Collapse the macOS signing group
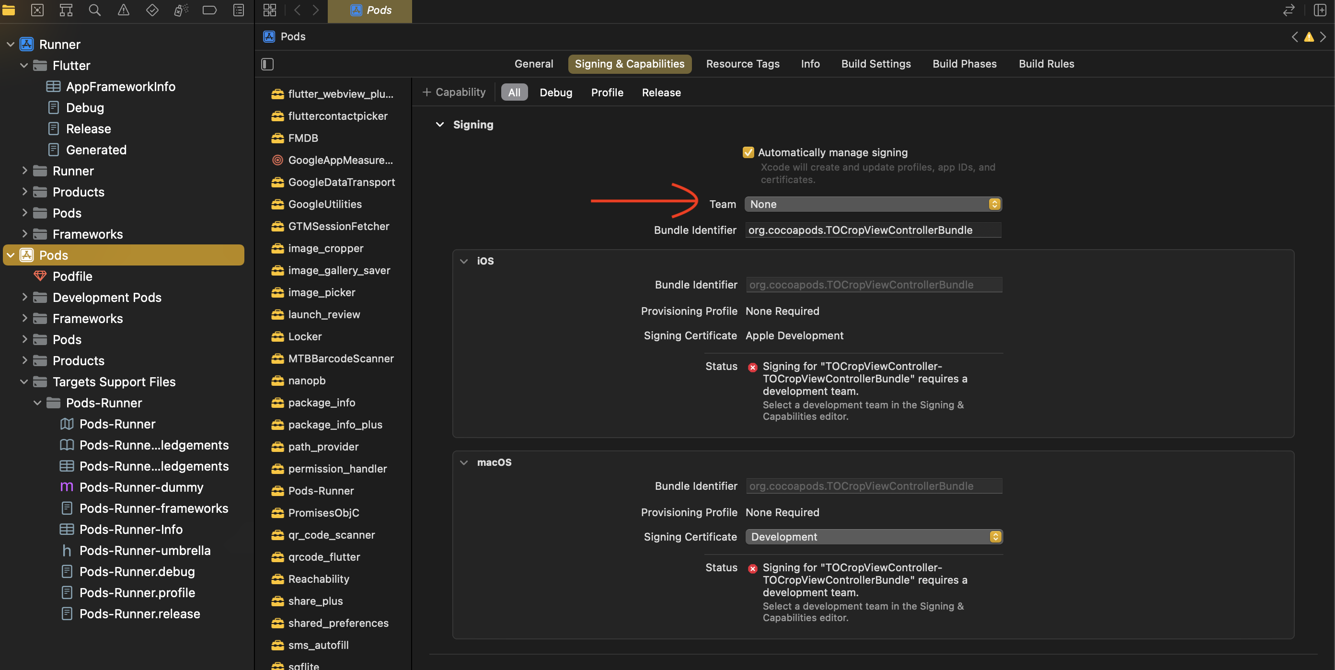 tap(464, 462)
